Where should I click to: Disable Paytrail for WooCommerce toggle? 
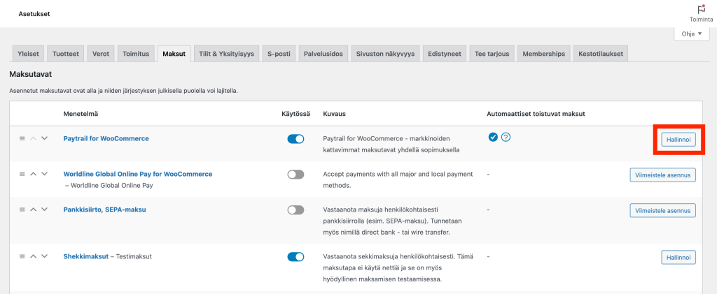coord(295,139)
